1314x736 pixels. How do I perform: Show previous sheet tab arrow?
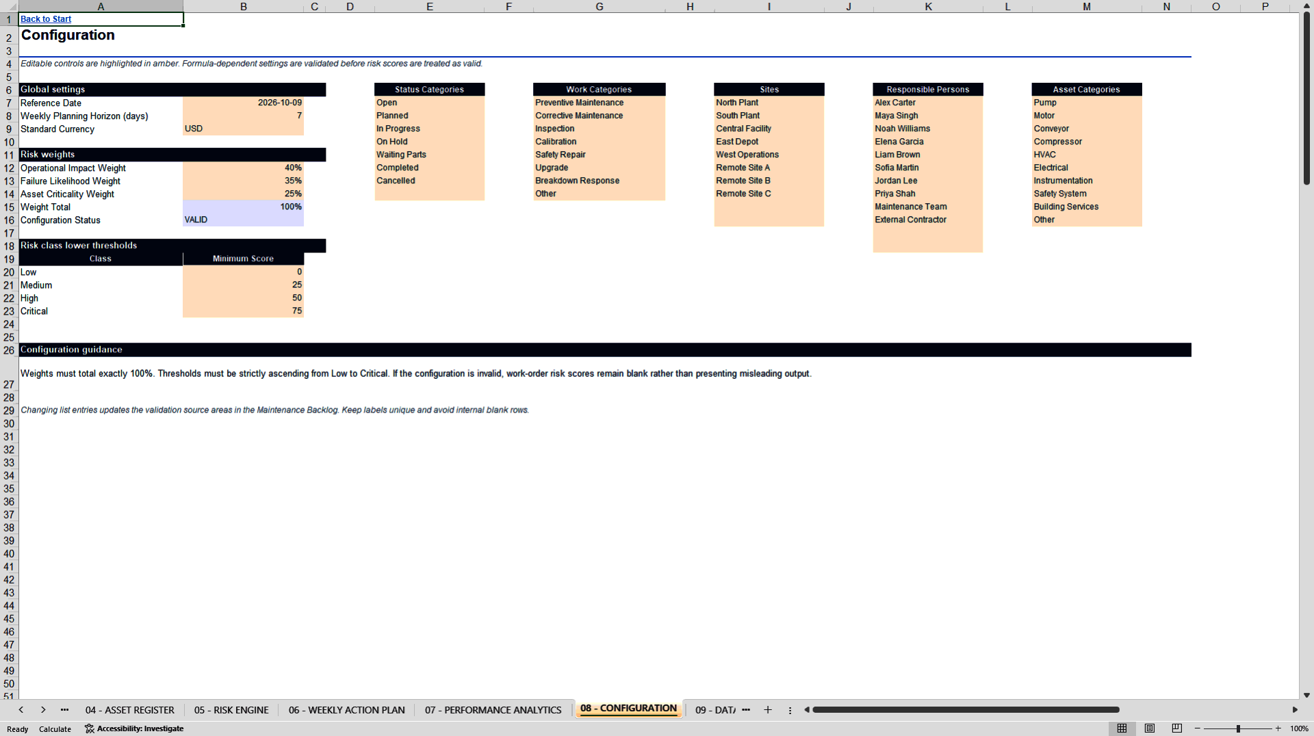point(21,710)
